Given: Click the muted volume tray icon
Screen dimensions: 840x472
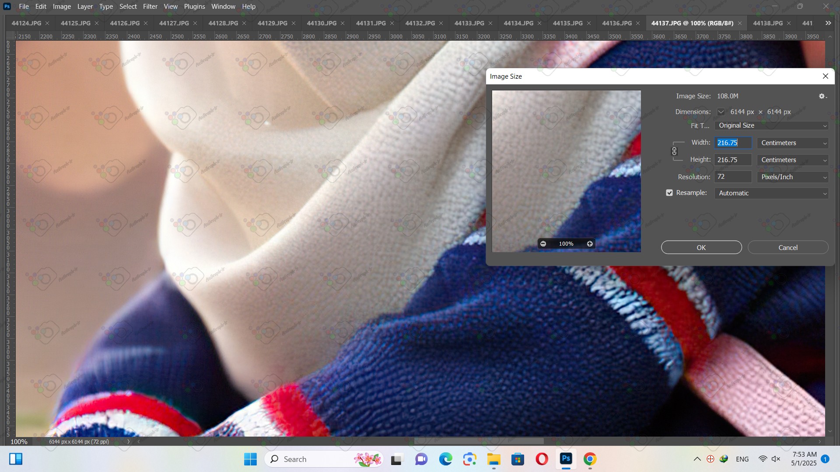Looking at the screenshot, I should pyautogui.click(x=776, y=459).
